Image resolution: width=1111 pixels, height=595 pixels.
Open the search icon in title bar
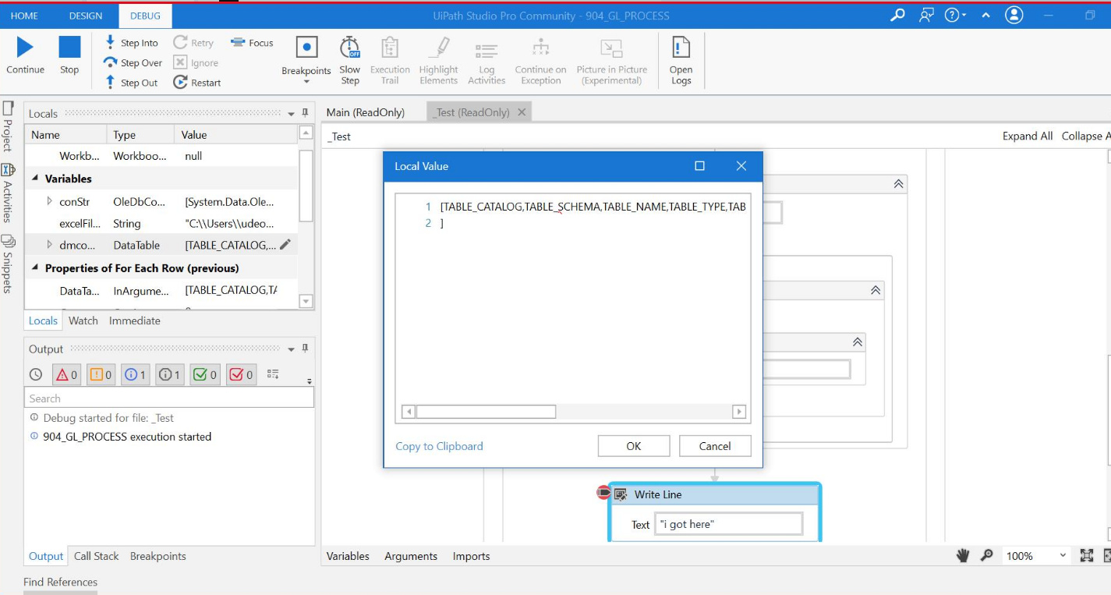click(897, 15)
